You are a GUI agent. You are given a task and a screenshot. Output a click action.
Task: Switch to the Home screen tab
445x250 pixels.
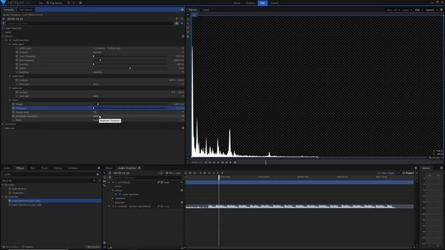[x=237, y=3]
